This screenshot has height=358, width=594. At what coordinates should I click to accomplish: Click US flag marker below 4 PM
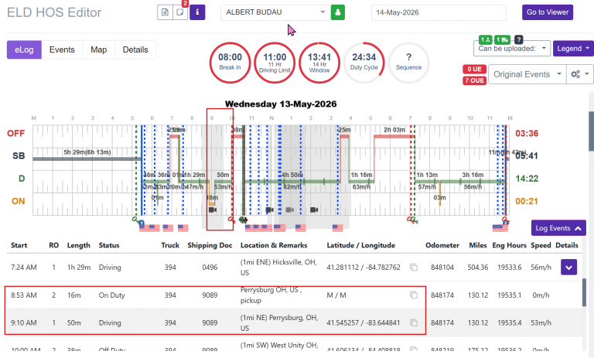click(337, 227)
